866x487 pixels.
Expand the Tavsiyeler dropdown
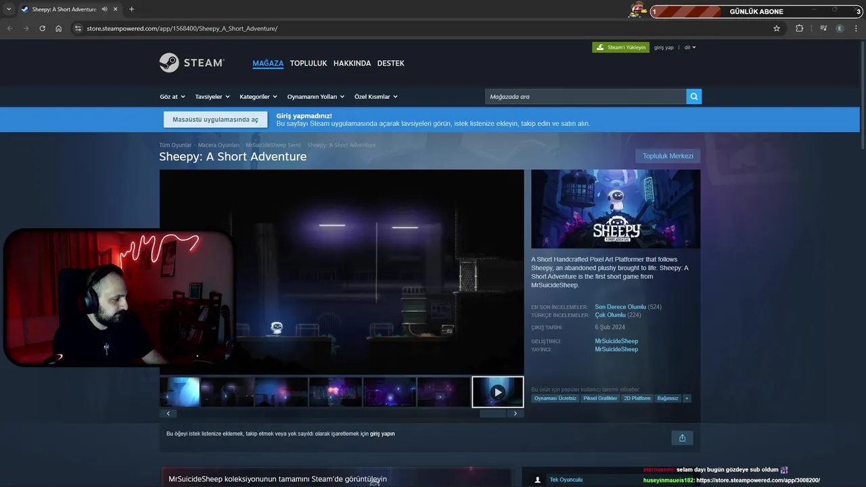pos(212,97)
